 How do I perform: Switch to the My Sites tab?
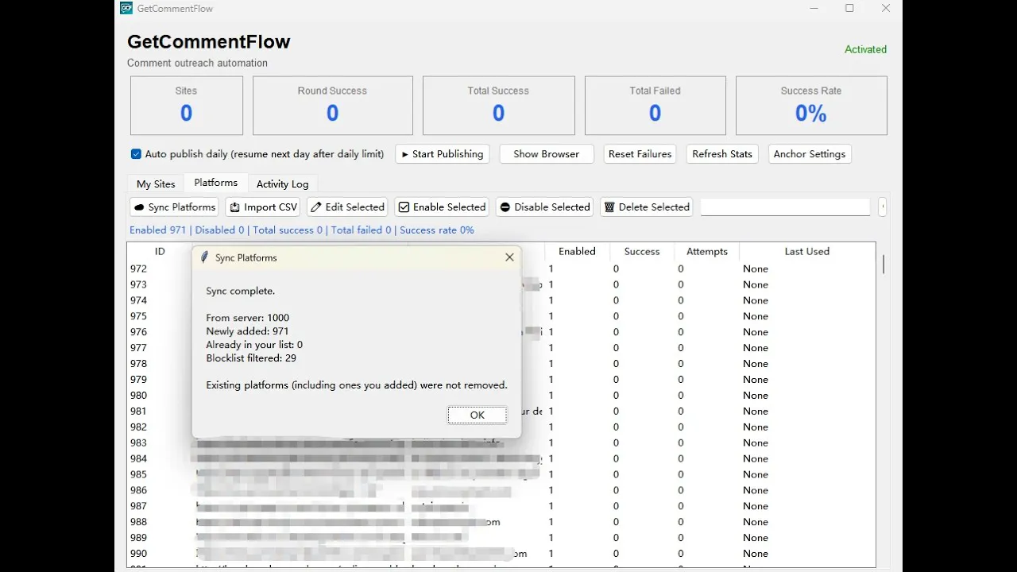pyautogui.click(x=156, y=184)
